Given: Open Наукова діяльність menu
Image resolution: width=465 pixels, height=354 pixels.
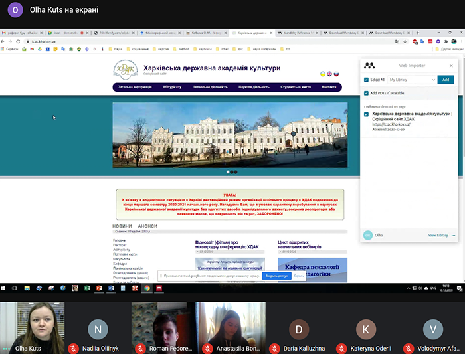Looking at the screenshot, I should 254,87.
